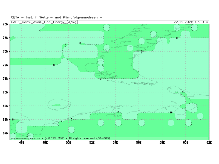Click the meteo-services.com text in footer
This screenshot has width=219, height=164.
[25, 138]
